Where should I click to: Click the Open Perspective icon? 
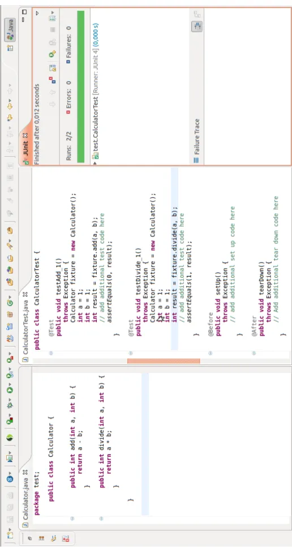click(x=10, y=48)
